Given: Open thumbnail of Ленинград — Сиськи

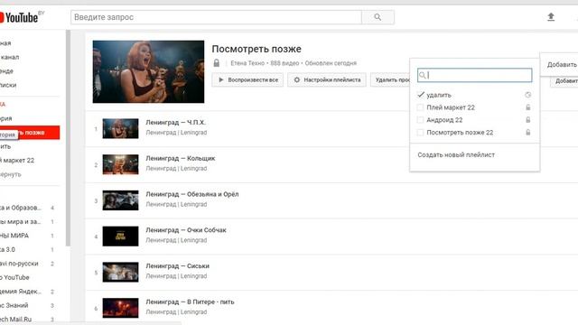Looking at the screenshot, I should [120, 272].
